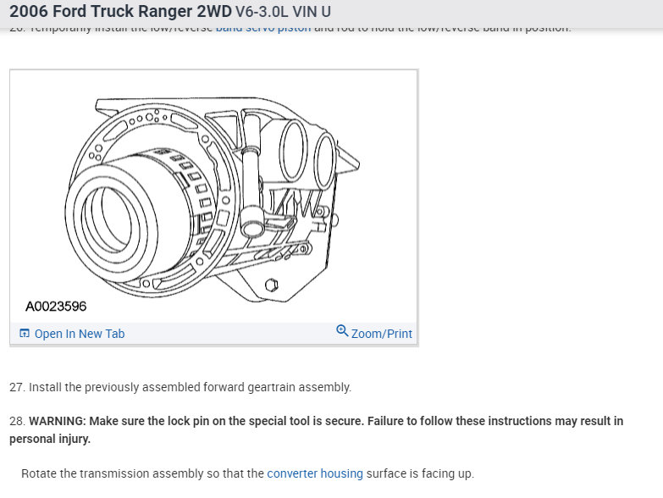Image resolution: width=663 pixels, height=498 pixels.
Task: Click the transmission diagram image A0023596
Action: [x=214, y=196]
